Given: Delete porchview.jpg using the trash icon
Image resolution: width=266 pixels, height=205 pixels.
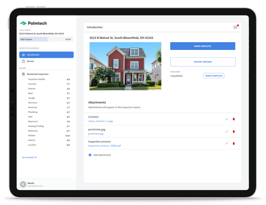Looking at the screenshot, I should (x=234, y=131).
